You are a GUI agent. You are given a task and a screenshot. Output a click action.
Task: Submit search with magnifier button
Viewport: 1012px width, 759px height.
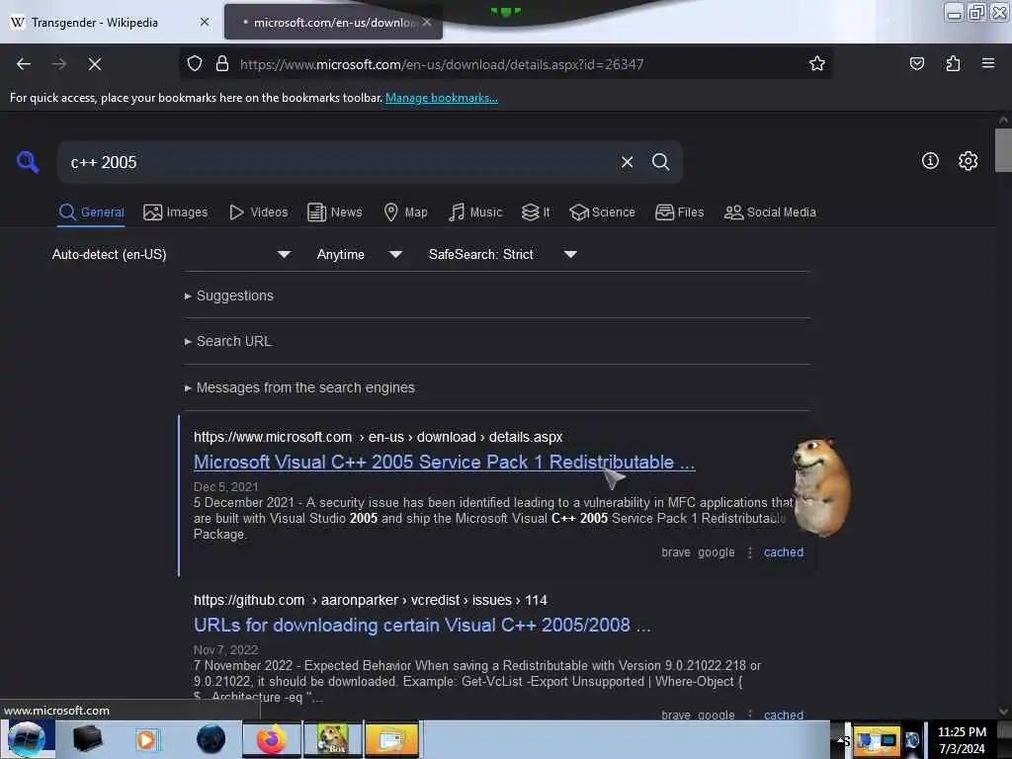(x=660, y=162)
